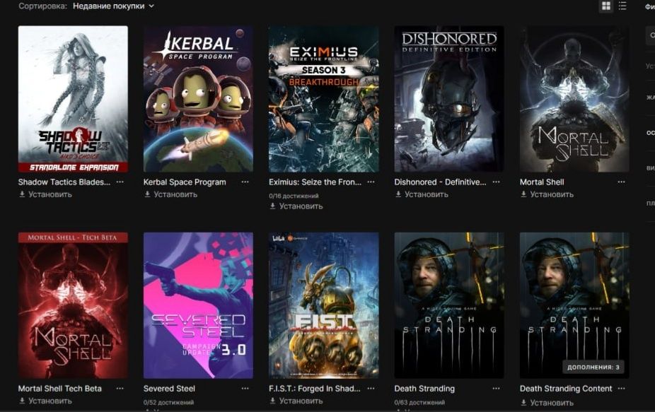The height and width of the screenshot is (412, 655).
Task: Open options menu for Kerbal Space Program
Action: pos(245,182)
